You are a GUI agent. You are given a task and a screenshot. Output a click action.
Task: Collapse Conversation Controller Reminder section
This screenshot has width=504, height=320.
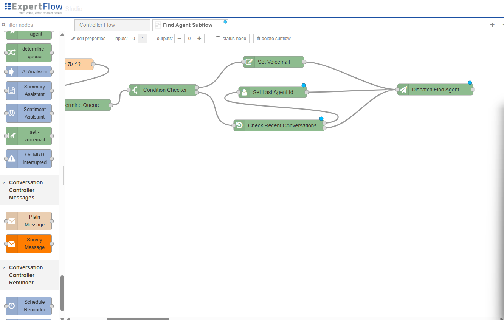point(4,267)
